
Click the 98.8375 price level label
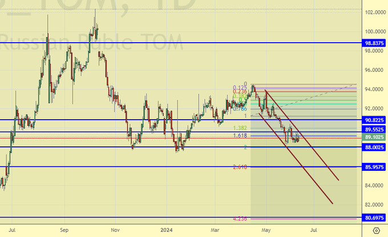coord(375,43)
